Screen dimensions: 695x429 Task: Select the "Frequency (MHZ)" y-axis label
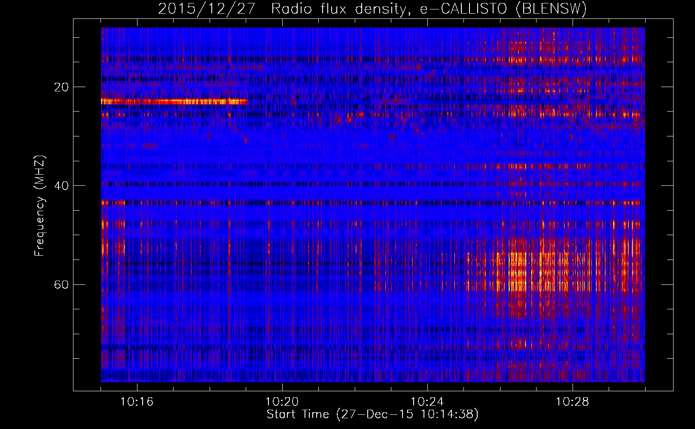coord(40,206)
